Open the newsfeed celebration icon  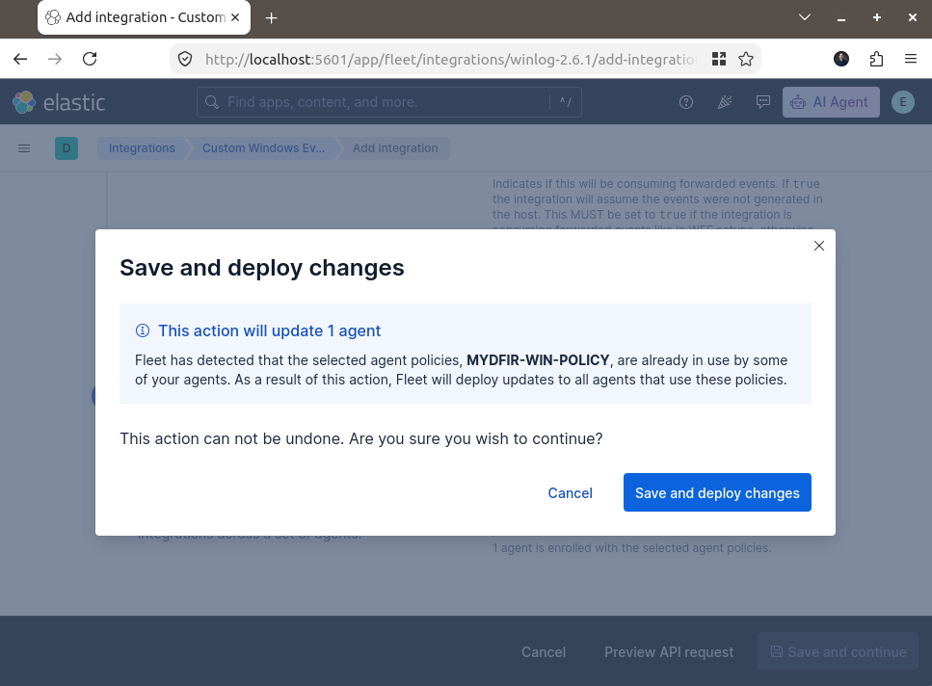[725, 102]
